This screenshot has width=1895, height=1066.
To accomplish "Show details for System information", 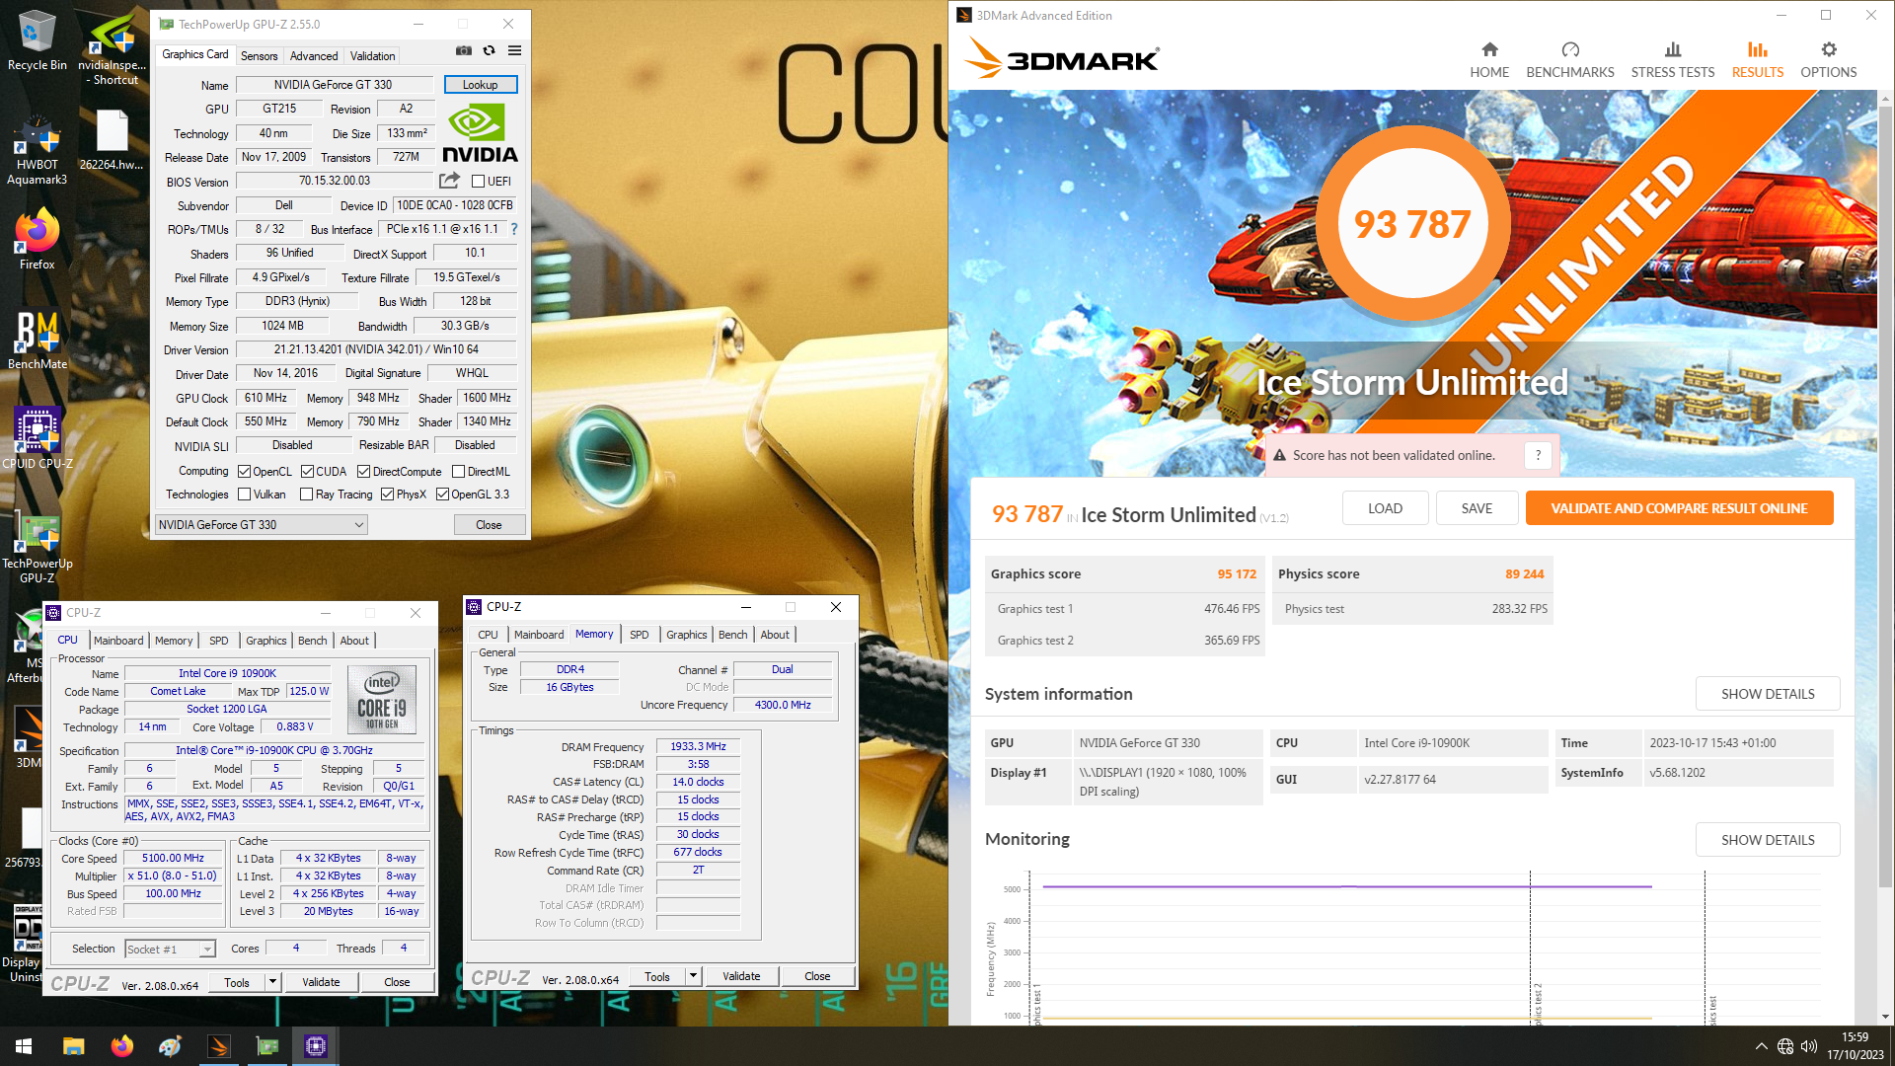I will click(1768, 694).
